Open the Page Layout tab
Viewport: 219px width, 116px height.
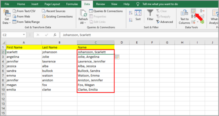pyautogui.click(x=52, y=4)
